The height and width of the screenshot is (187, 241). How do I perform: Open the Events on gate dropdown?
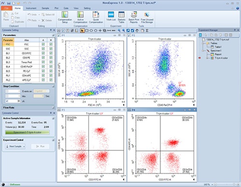click(41, 91)
